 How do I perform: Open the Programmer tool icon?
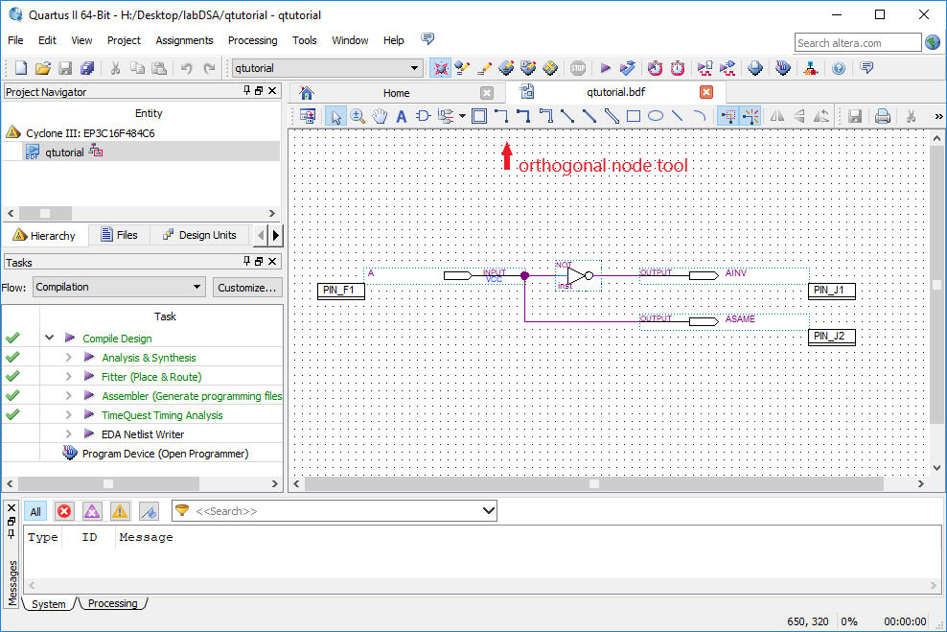click(x=783, y=68)
